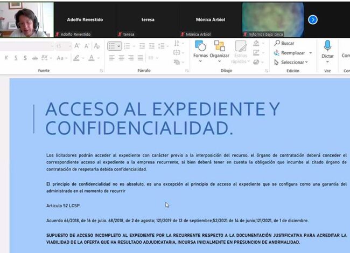The height and width of the screenshot is (253, 350).
Task: Click the text 'Artículo 52 LCSP.'
Action: click(x=64, y=206)
